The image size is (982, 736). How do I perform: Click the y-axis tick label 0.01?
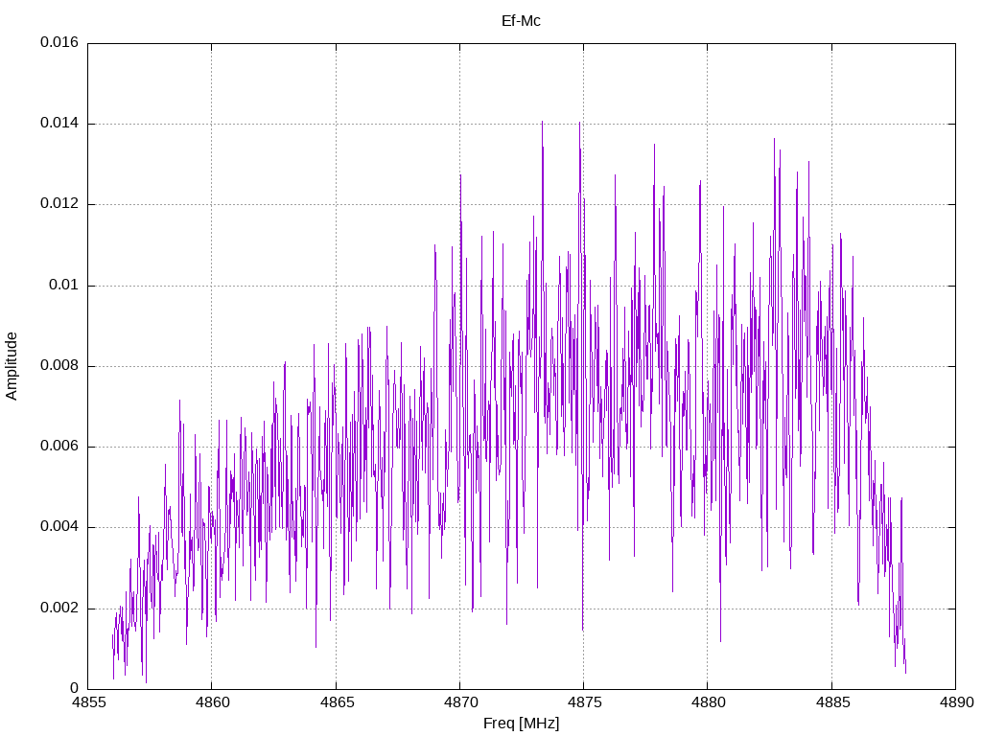tap(64, 286)
